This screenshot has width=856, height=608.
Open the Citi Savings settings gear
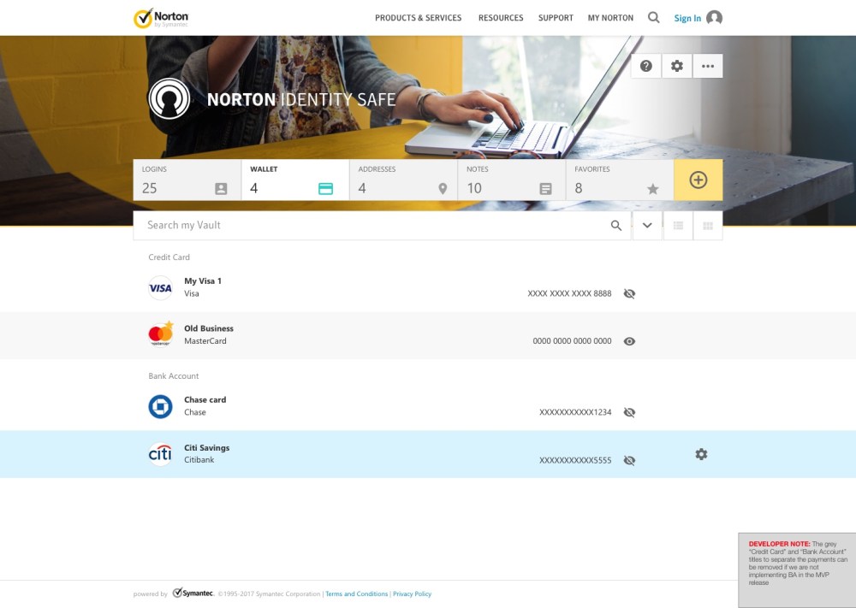click(x=701, y=454)
